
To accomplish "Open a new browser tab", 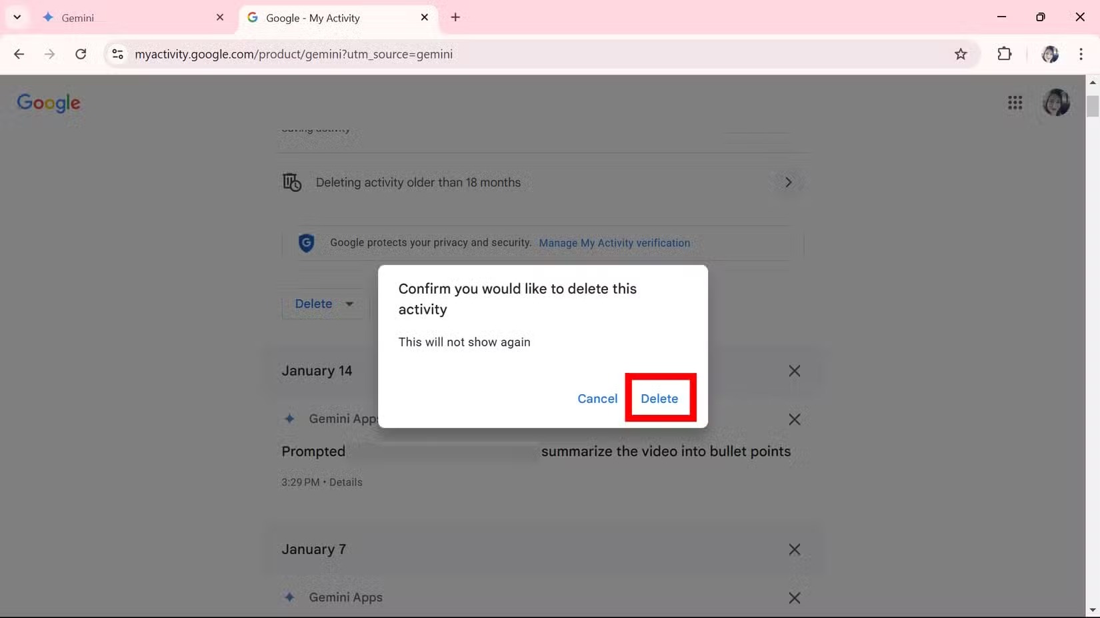I will point(455,17).
